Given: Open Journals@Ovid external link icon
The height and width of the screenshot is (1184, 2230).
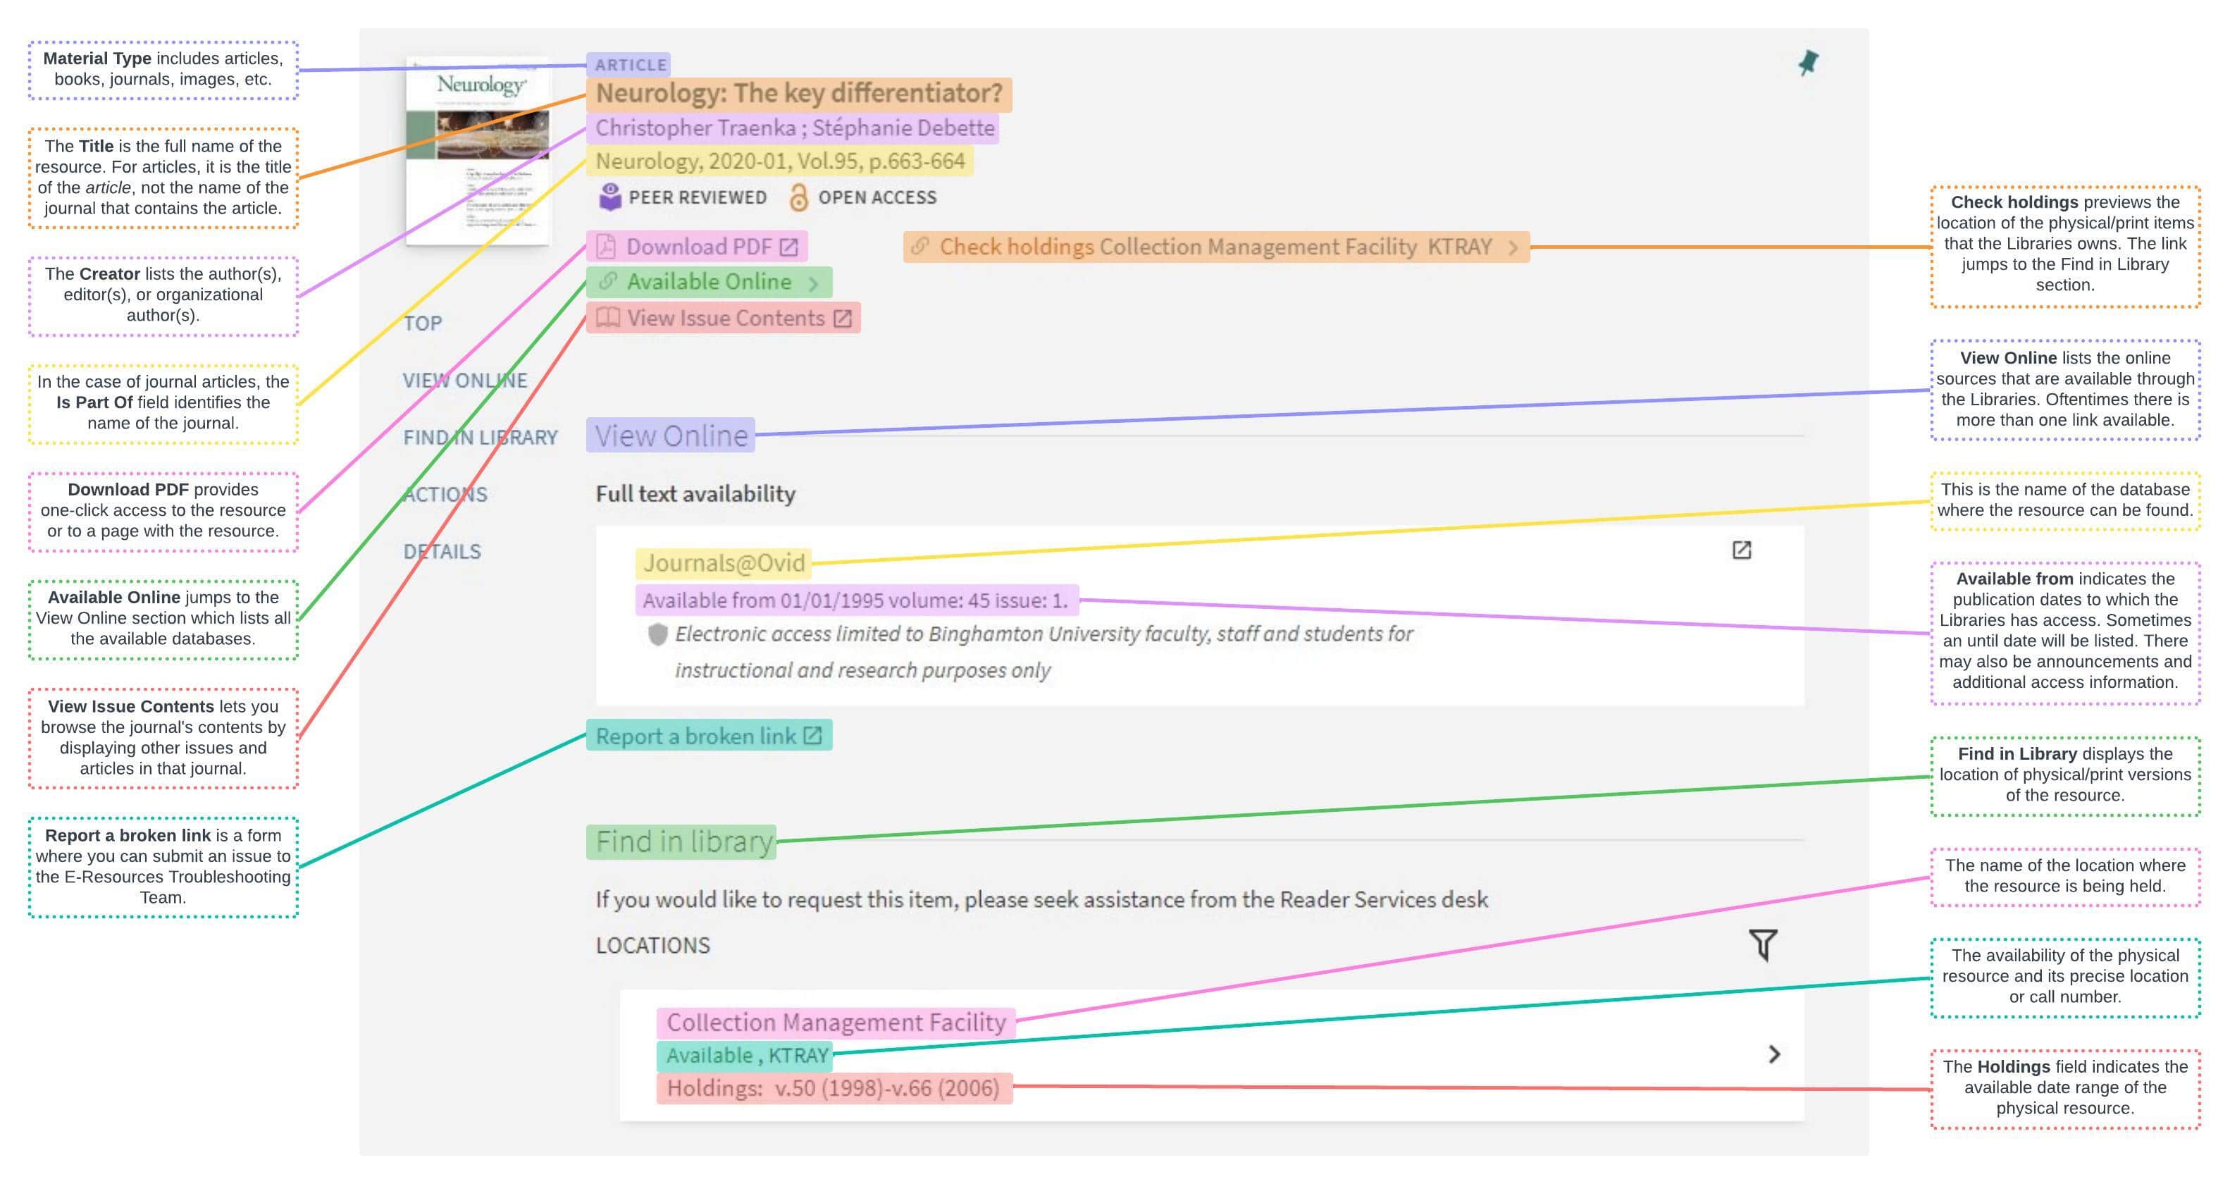Looking at the screenshot, I should [x=1741, y=550].
